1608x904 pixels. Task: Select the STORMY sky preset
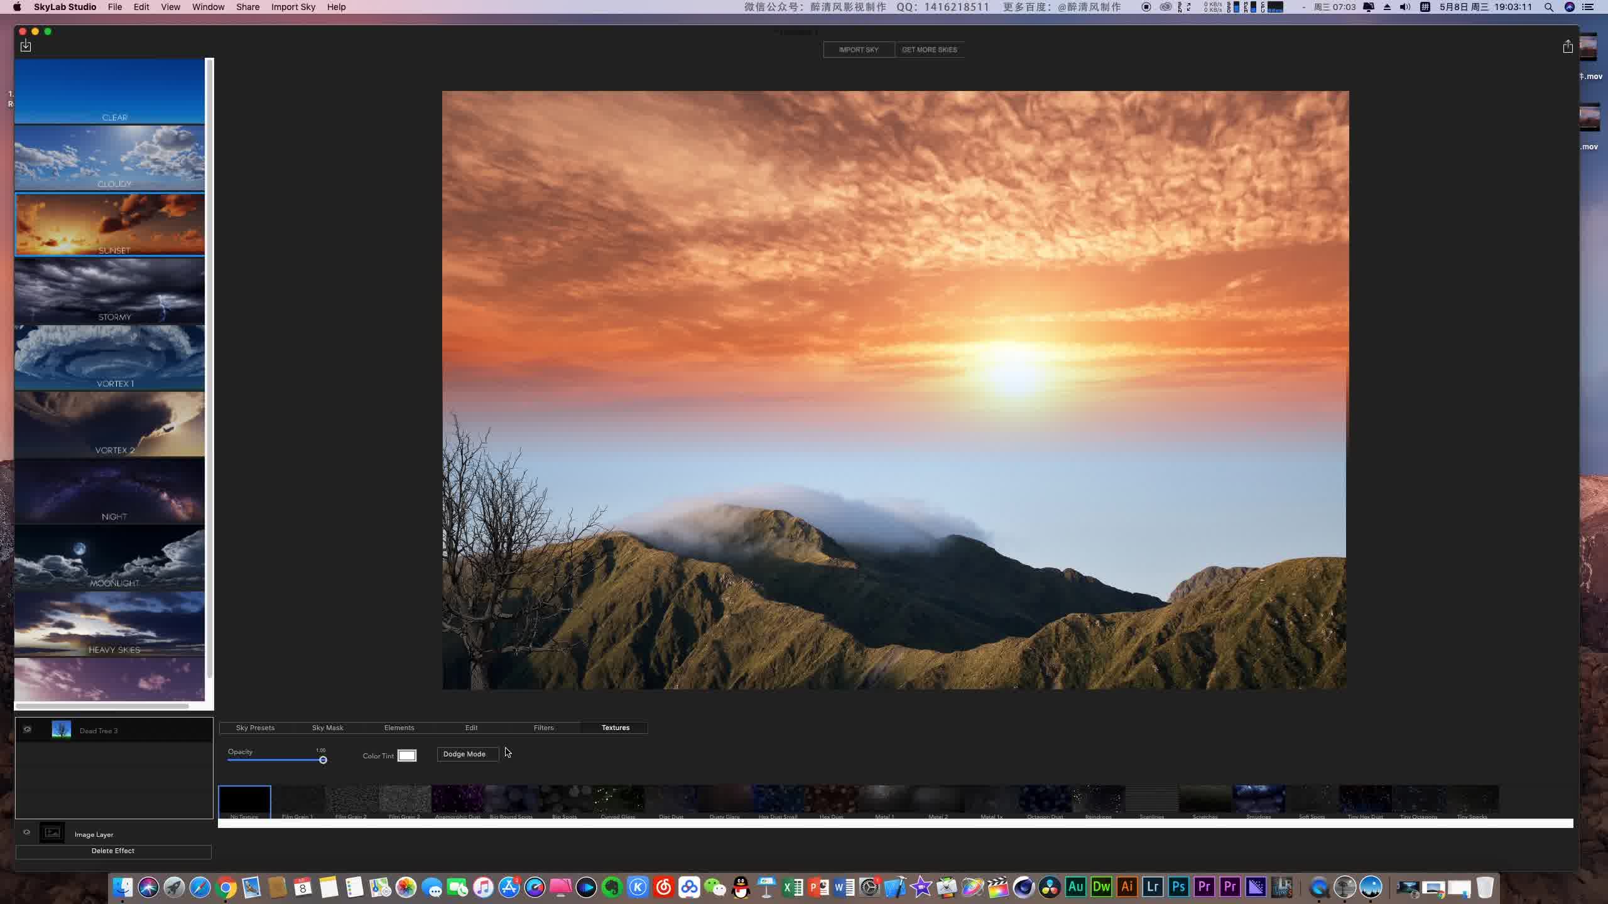coord(109,291)
